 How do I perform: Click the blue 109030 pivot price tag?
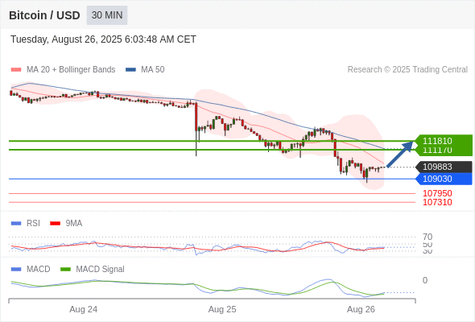444,179
